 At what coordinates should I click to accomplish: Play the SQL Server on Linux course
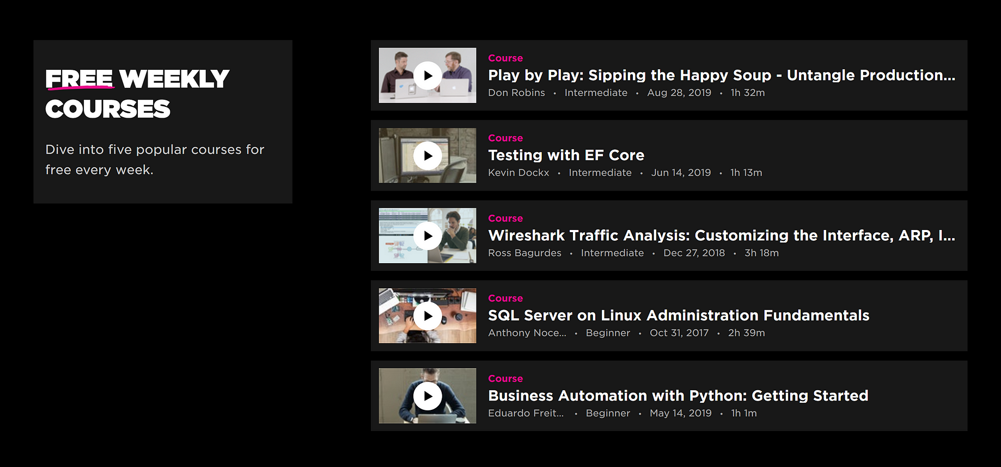(428, 316)
